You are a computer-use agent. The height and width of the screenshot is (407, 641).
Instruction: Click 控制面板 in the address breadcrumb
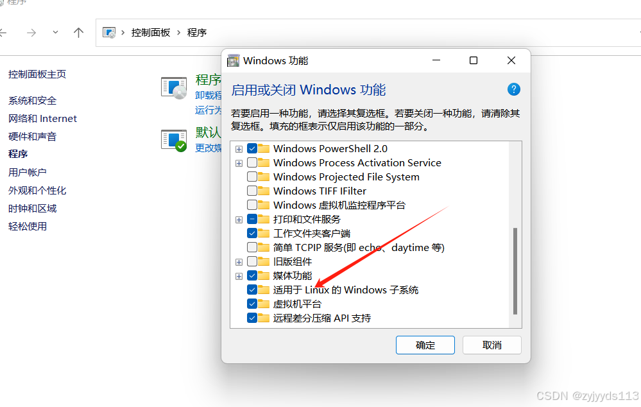(150, 32)
